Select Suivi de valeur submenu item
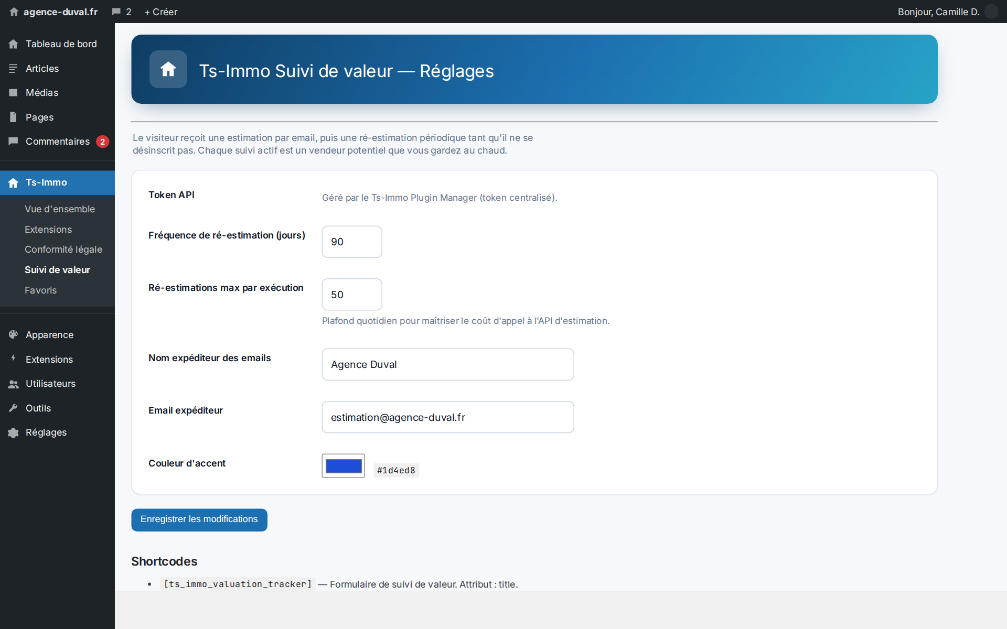This screenshot has width=1007, height=629. click(x=57, y=270)
